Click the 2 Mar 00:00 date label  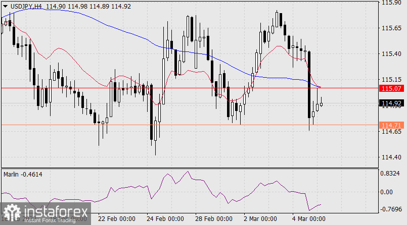(260, 219)
